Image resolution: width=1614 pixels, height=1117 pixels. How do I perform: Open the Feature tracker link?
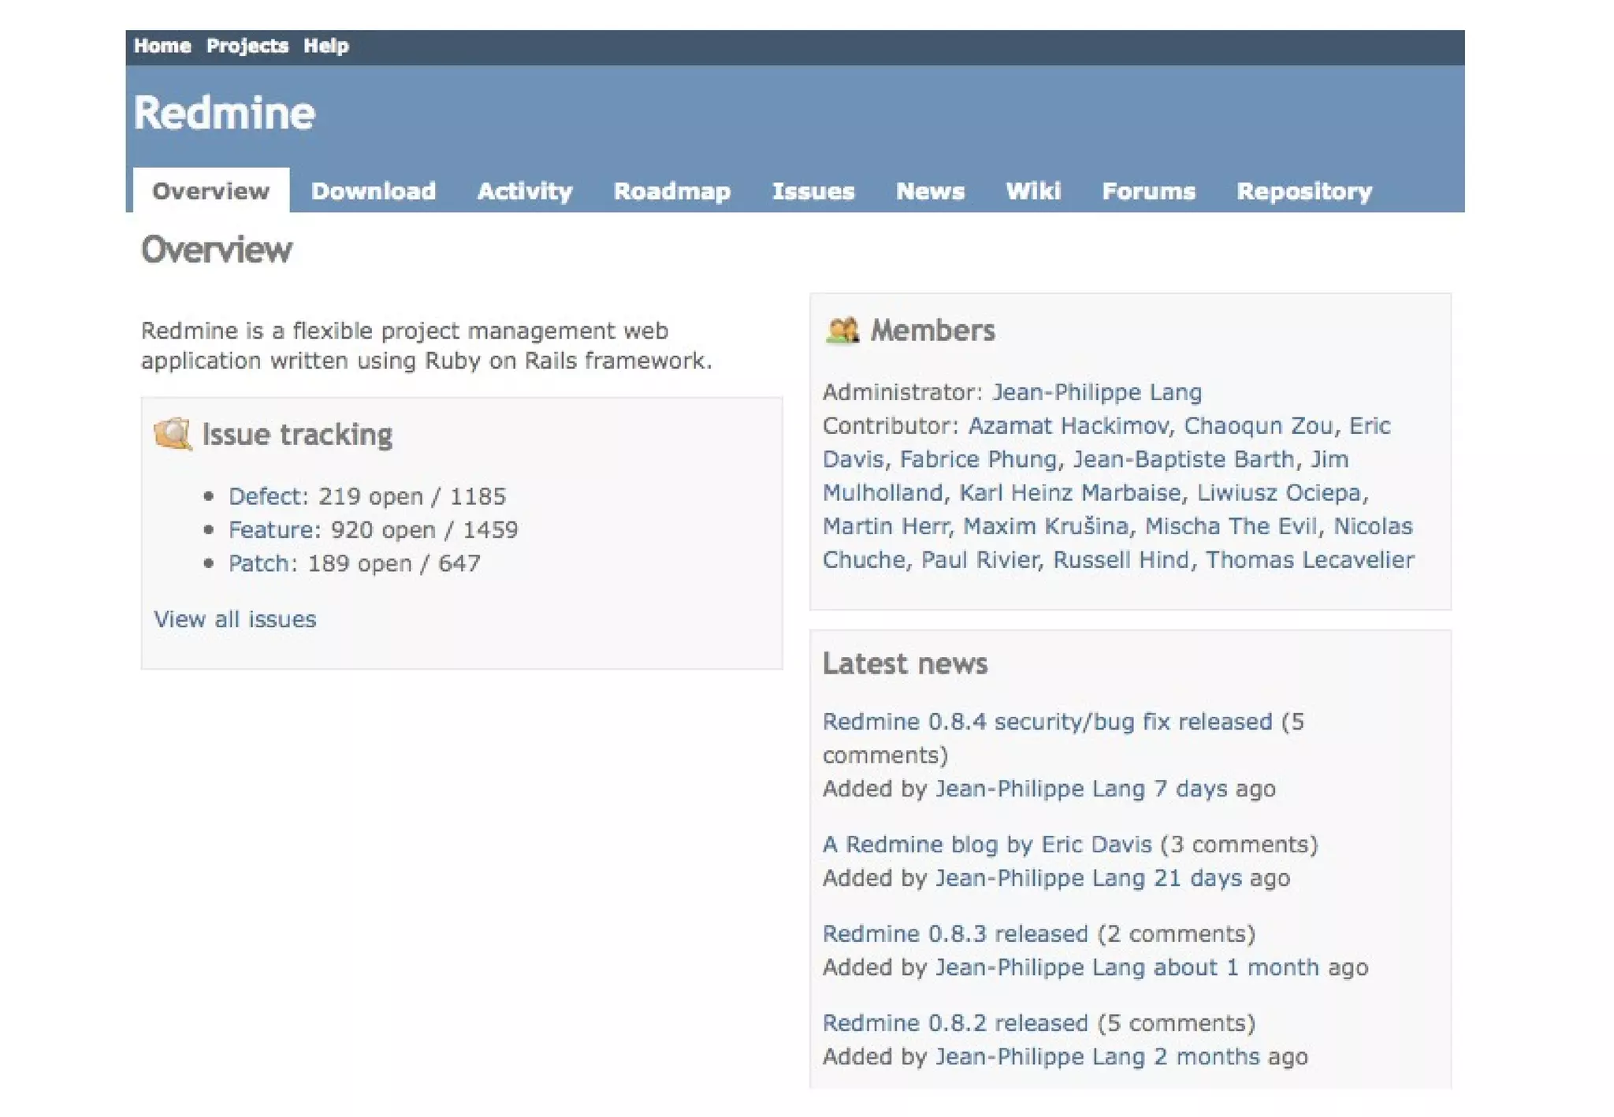[272, 530]
